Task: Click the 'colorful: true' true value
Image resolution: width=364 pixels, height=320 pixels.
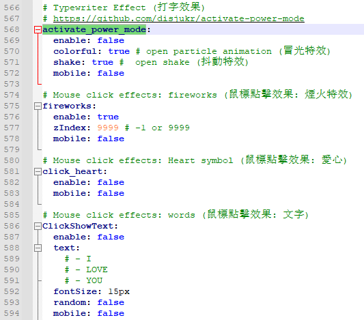Action: [x=119, y=51]
